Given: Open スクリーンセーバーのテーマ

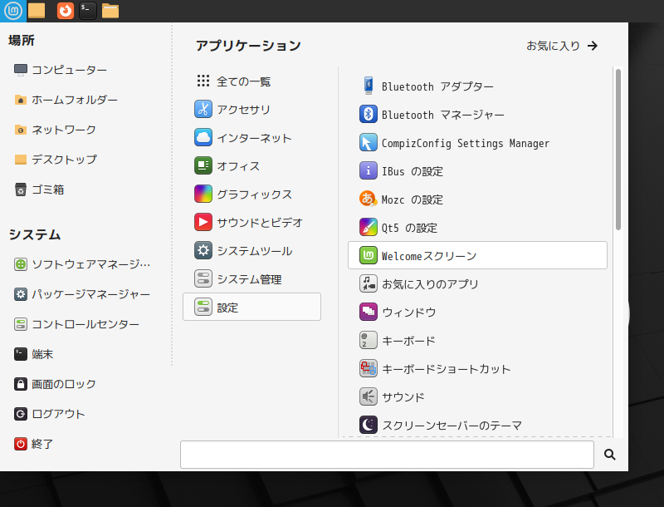Looking at the screenshot, I should coord(477,426).
